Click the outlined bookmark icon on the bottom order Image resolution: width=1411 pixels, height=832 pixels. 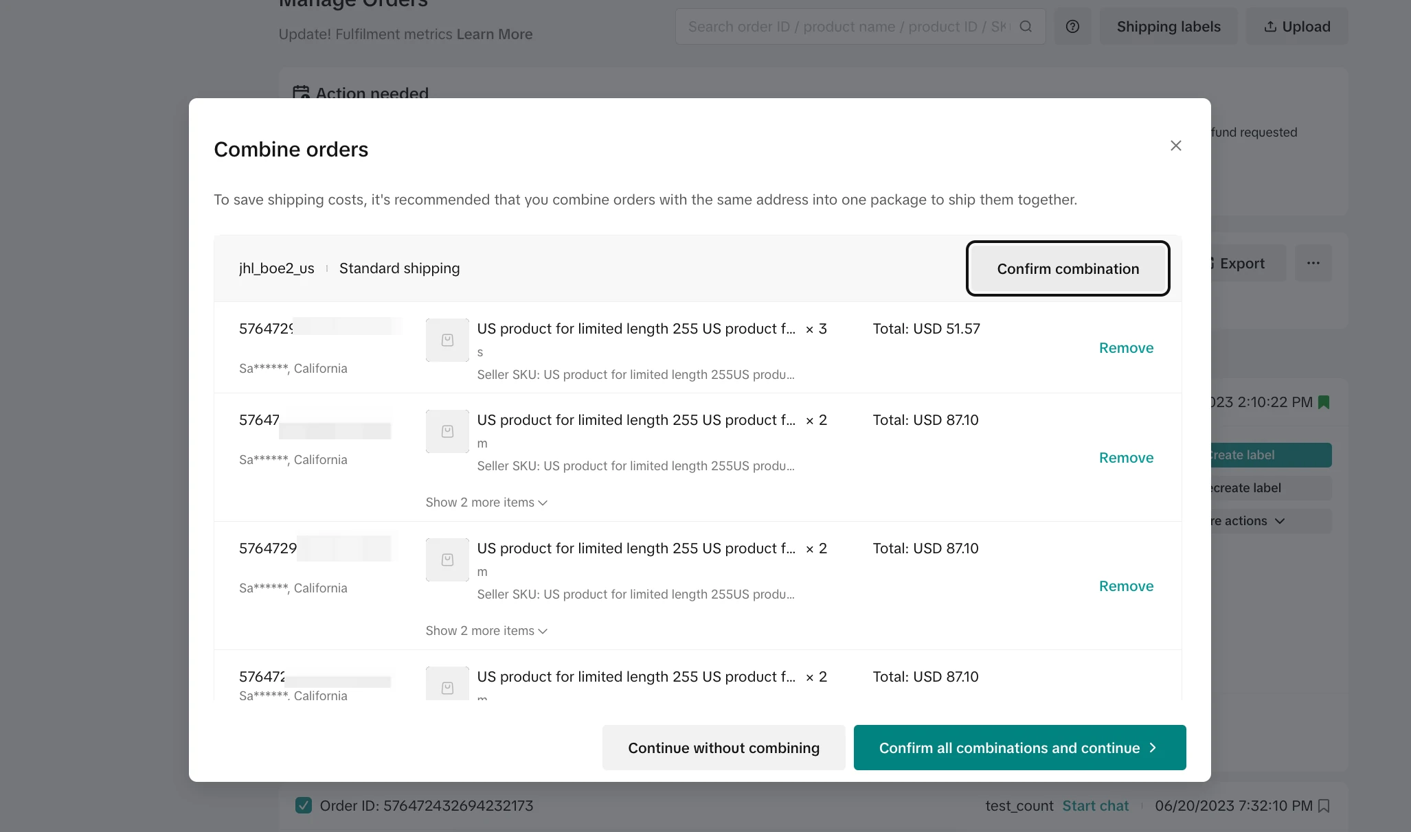click(1324, 806)
